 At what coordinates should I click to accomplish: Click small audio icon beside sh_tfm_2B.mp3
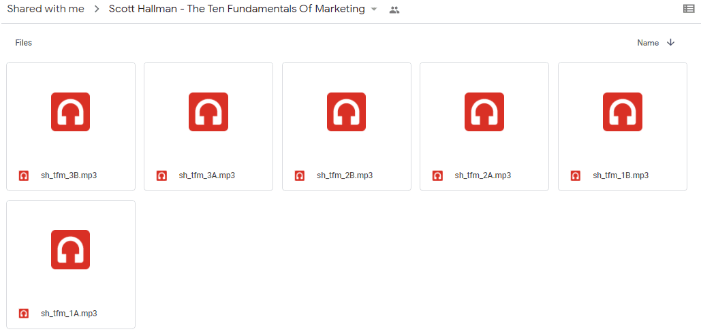(300, 175)
